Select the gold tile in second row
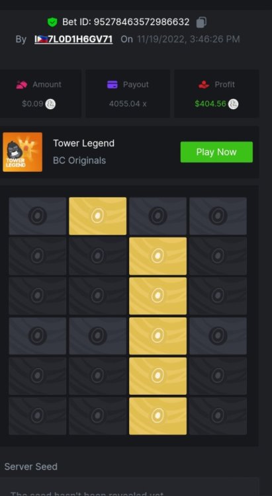Screen dimensions: 272x496 (158, 256)
